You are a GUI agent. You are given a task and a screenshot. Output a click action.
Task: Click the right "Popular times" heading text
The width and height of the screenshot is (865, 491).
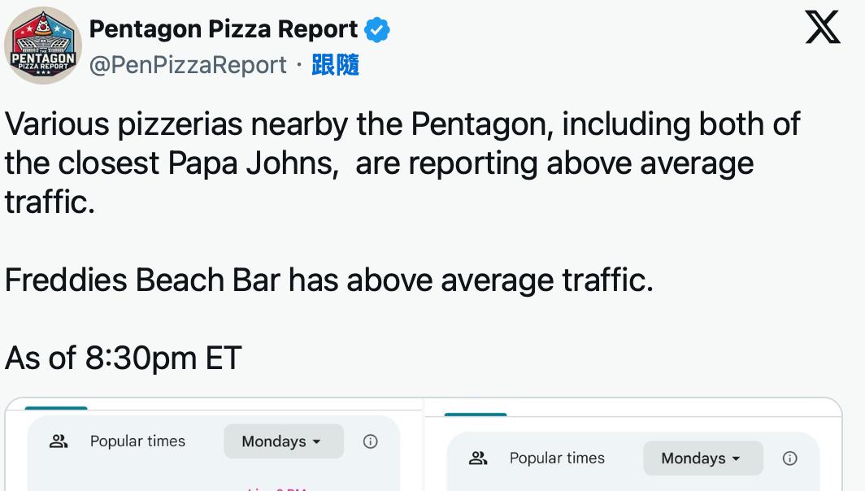[557, 458]
